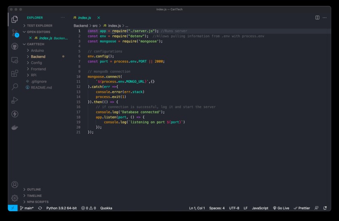Open the notifications bell in status bar
The image size is (339, 221).
(x=325, y=208)
